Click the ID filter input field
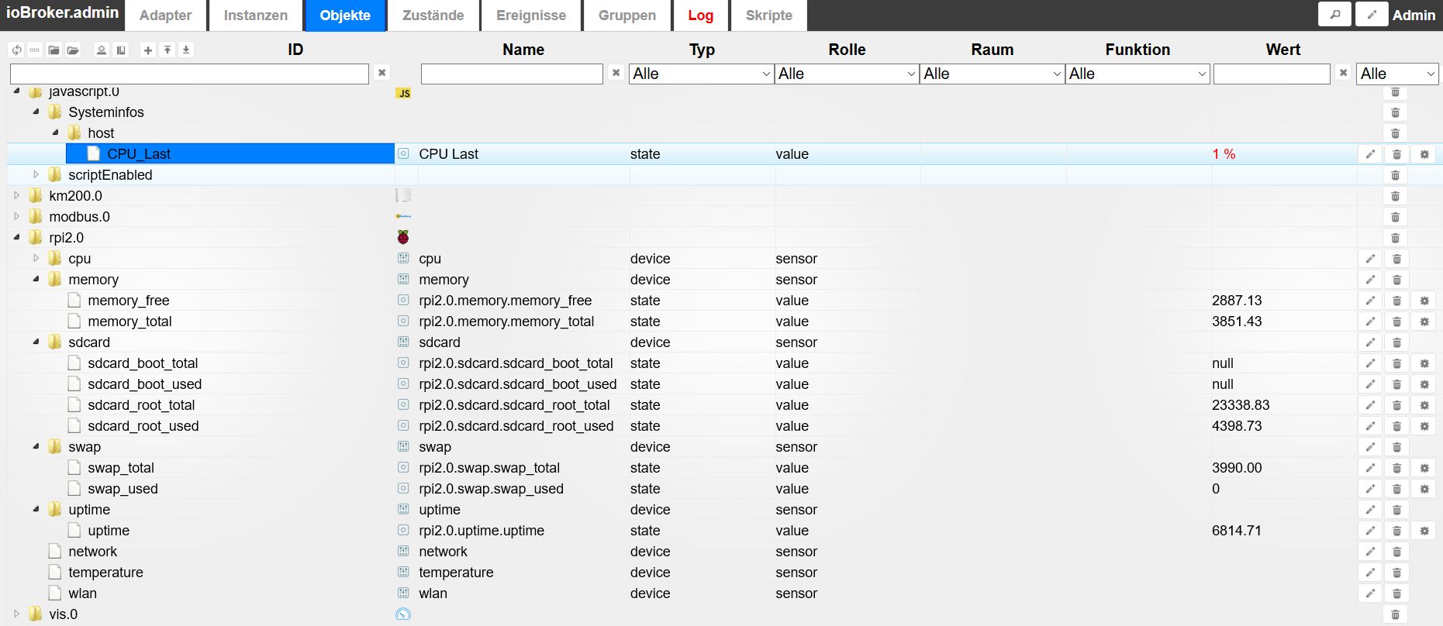Screen dimensions: 1443x626 coord(189,74)
